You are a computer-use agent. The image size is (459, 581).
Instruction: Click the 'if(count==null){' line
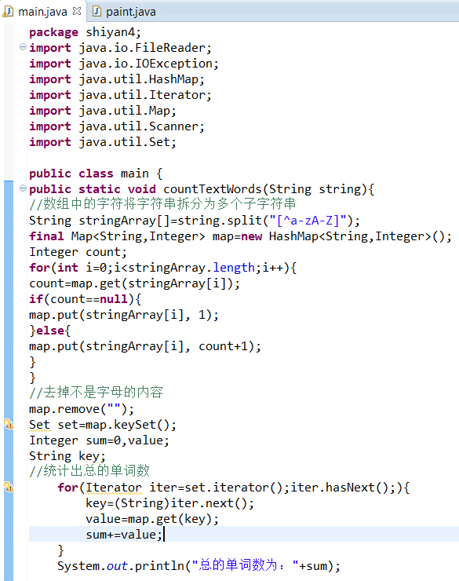click(x=86, y=299)
